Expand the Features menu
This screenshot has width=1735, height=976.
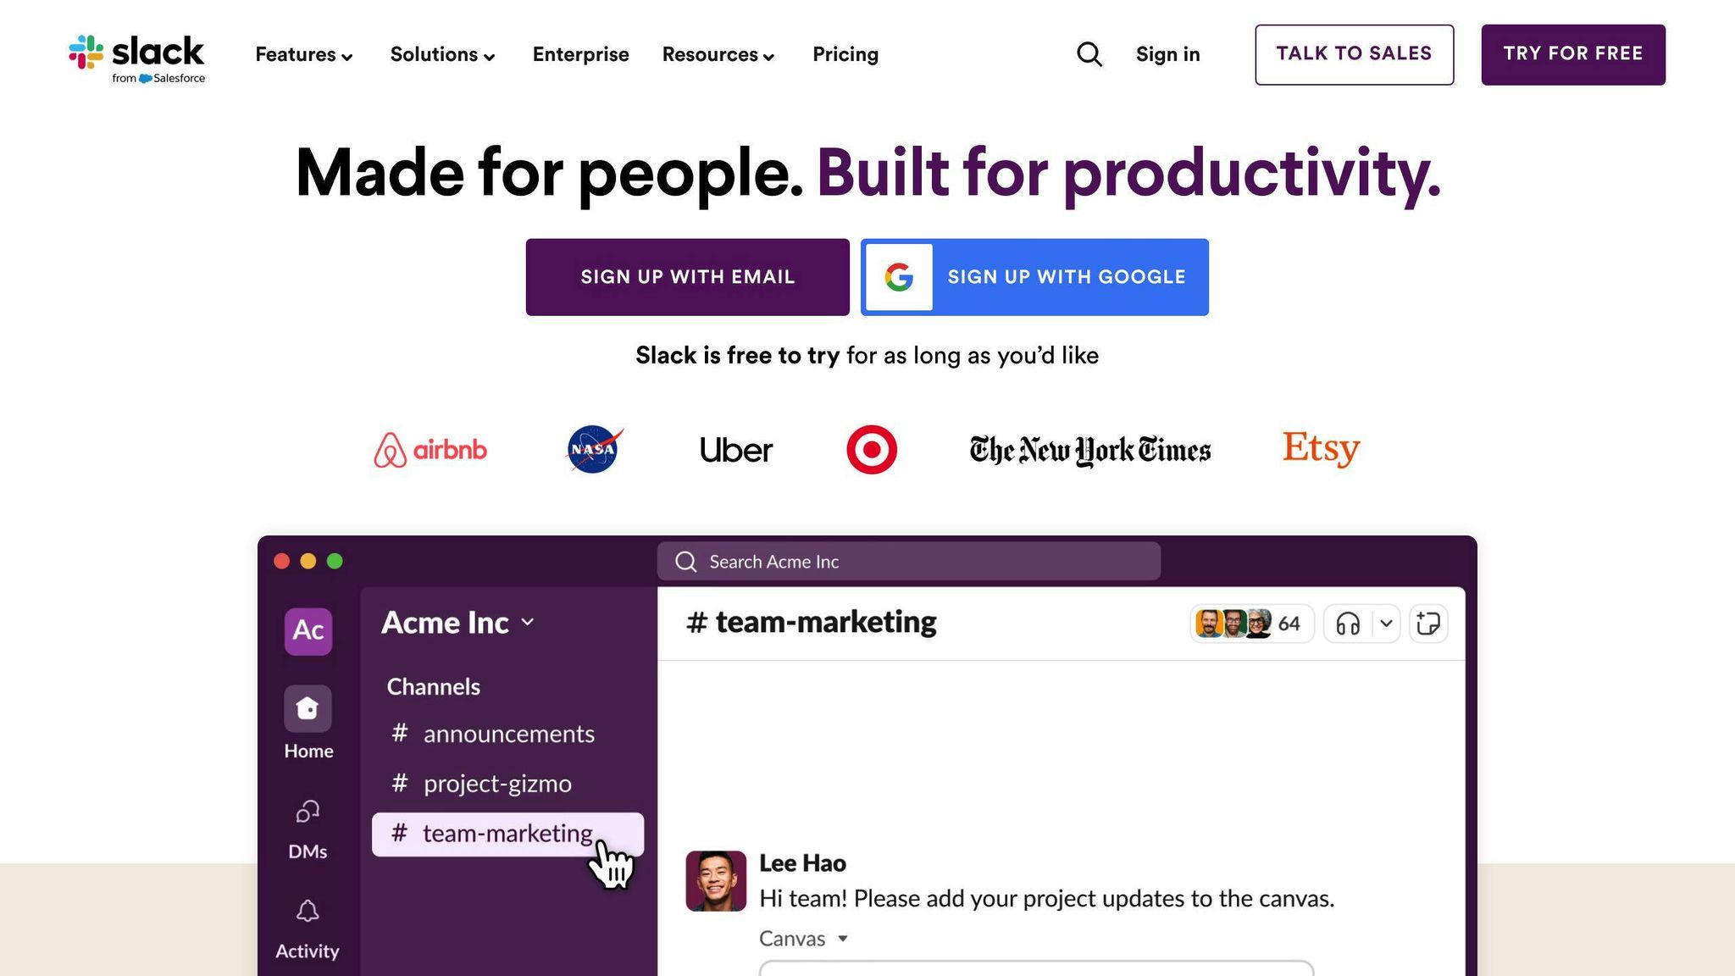[302, 54]
